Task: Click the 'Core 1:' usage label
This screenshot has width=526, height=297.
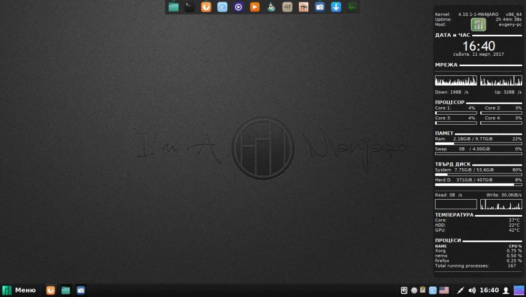Action: [x=443, y=108]
